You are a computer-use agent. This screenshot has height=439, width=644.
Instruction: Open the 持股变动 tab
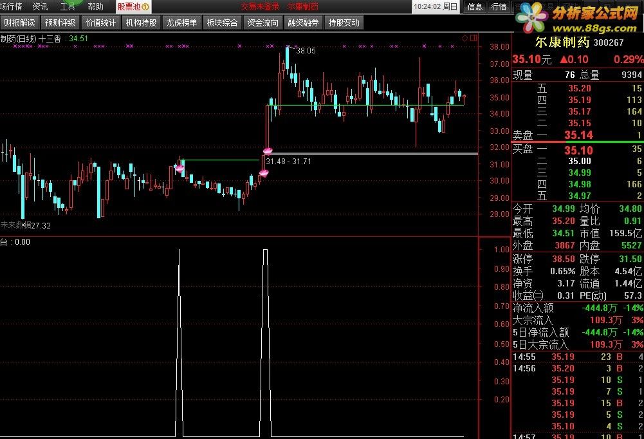(x=344, y=23)
